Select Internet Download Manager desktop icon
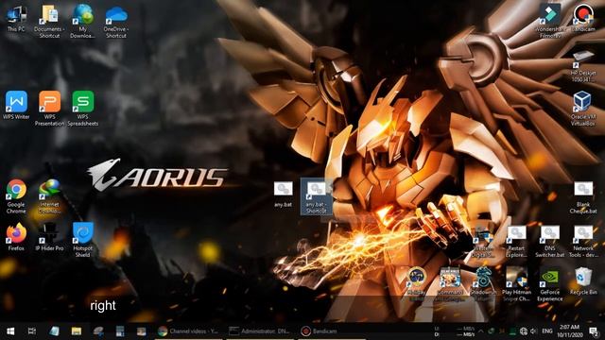Image resolution: width=605 pixels, height=340 pixels. [49, 196]
